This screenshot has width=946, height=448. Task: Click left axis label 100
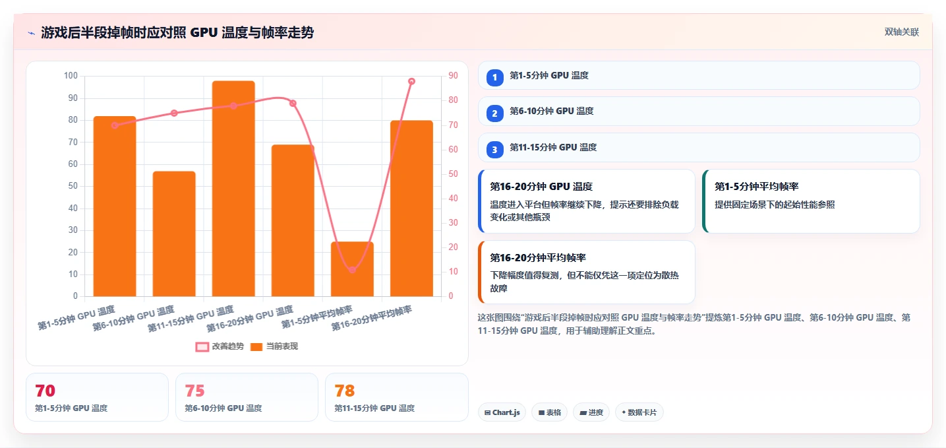click(71, 76)
